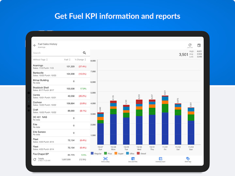Click the 17.9% change value

[83, 88]
